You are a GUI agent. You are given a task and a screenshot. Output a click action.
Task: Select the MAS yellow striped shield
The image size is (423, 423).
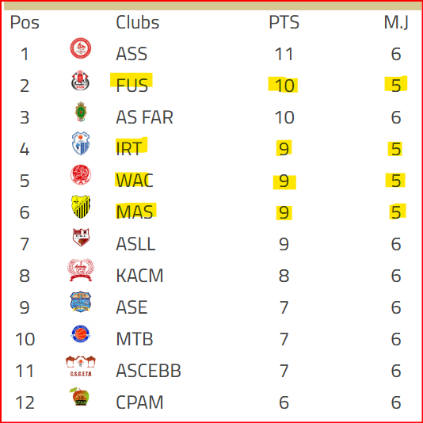(x=80, y=207)
